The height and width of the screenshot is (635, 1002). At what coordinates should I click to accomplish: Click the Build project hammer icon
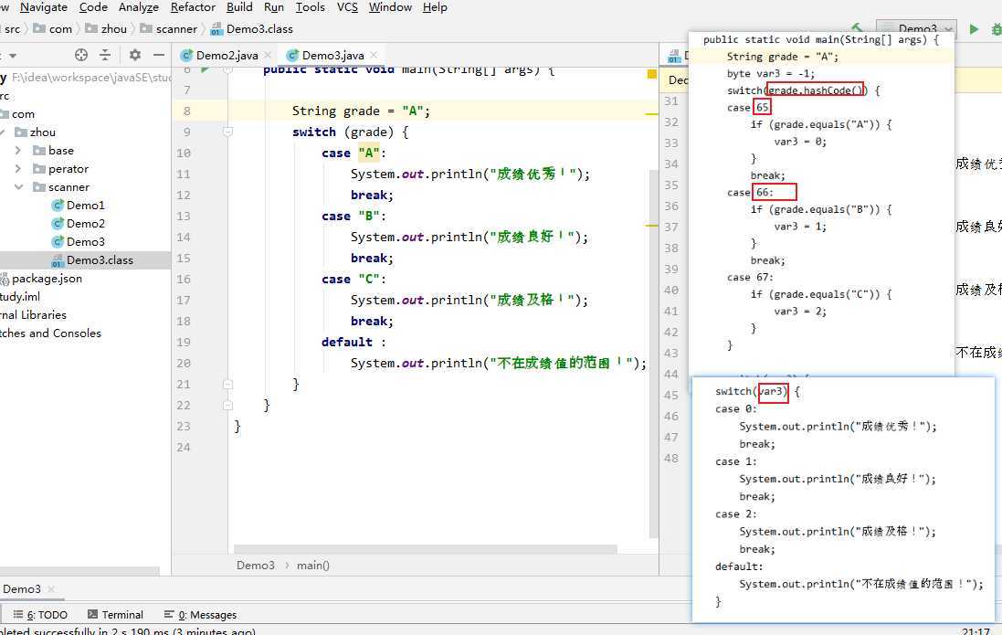tap(859, 28)
